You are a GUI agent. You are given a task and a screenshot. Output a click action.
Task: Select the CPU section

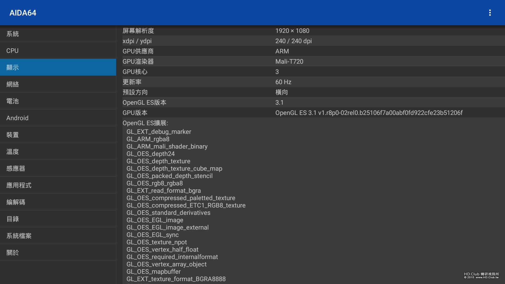pyautogui.click(x=58, y=50)
